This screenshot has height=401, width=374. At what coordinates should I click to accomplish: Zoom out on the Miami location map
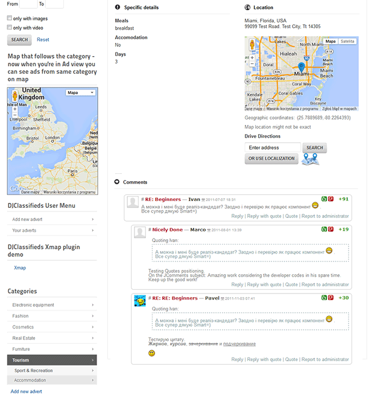click(252, 64)
